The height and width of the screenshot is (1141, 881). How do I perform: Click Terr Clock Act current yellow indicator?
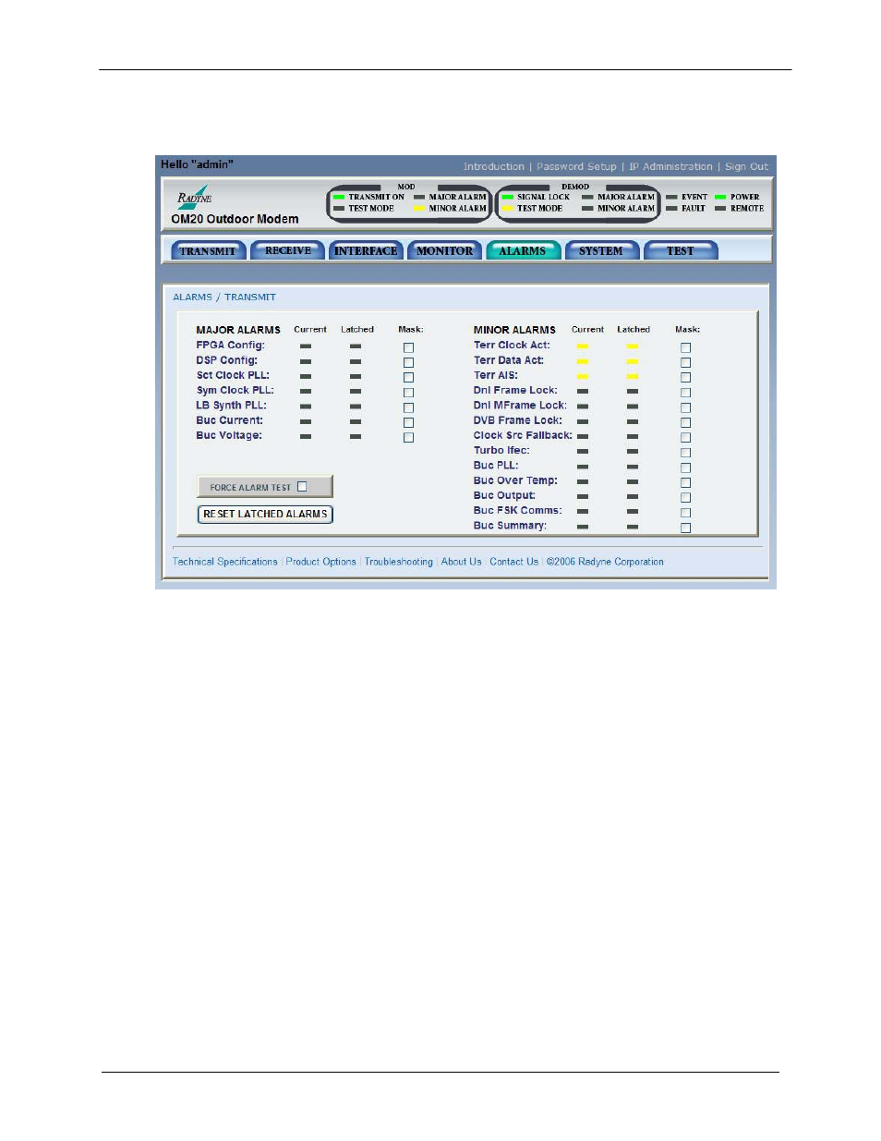583,346
